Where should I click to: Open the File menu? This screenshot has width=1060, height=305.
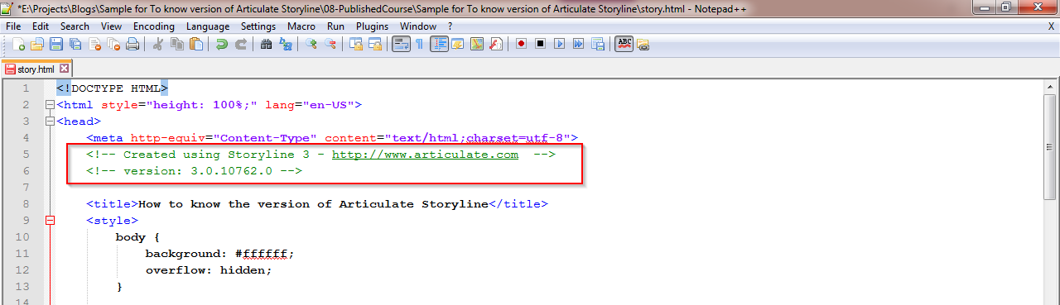click(x=13, y=26)
